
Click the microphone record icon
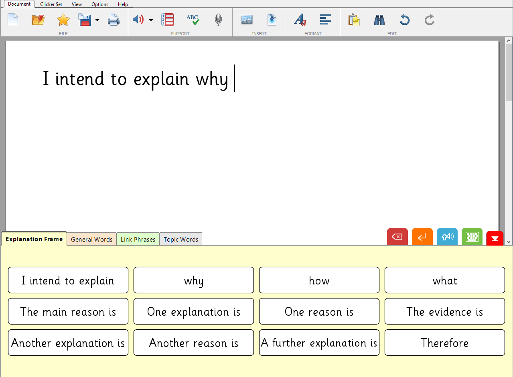point(218,20)
